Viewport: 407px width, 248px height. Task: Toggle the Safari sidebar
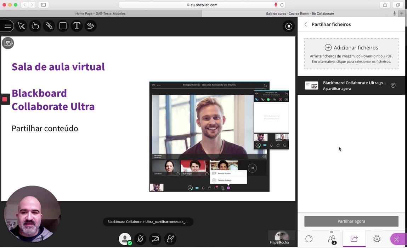44,5
